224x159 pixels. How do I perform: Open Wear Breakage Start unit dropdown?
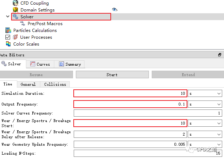coord(205,123)
